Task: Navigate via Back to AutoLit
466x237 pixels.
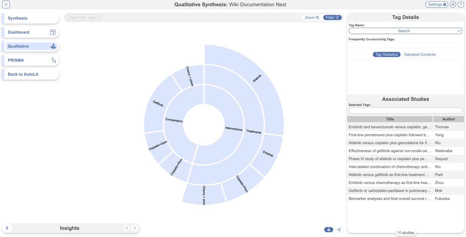Action: click(23, 74)
